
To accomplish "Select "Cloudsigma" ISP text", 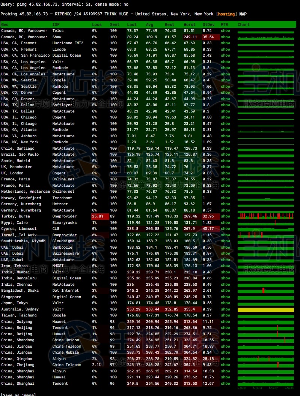I will pos(63,241).
